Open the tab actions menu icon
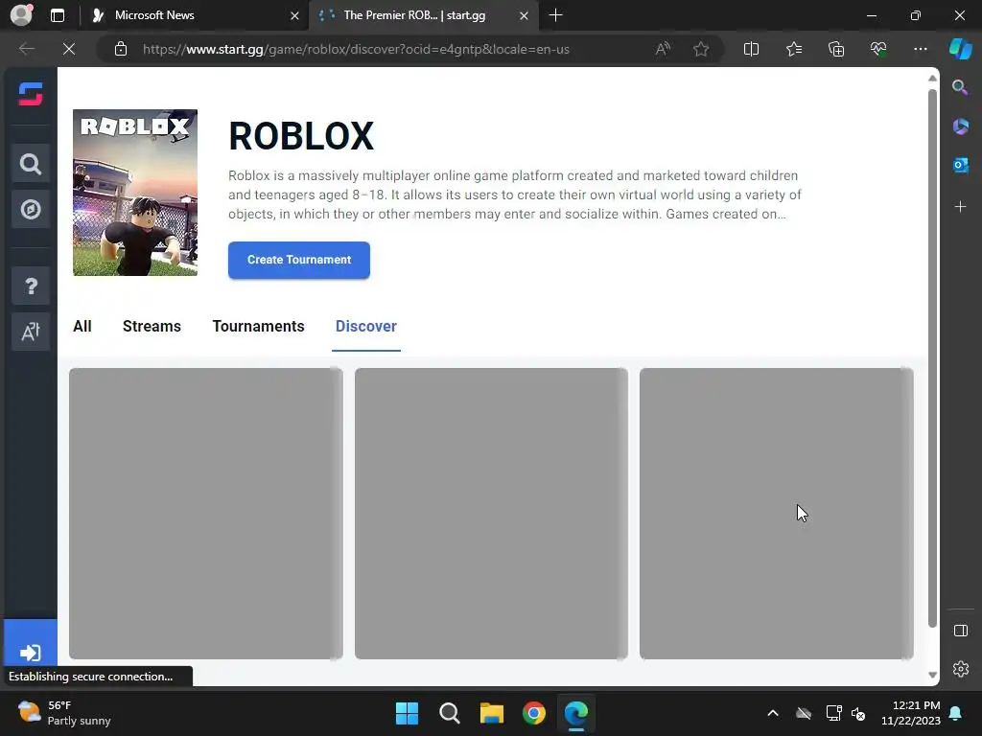The width and height of the screenshot is (982, 736). tap(57, 15)
